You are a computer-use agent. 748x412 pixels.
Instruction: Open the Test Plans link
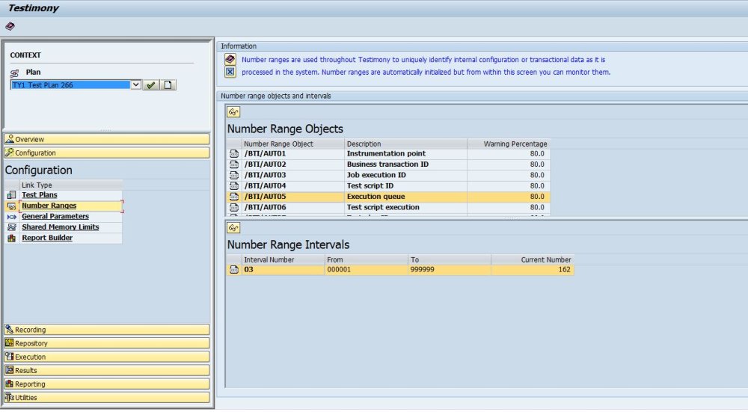(x=40, y=195)
